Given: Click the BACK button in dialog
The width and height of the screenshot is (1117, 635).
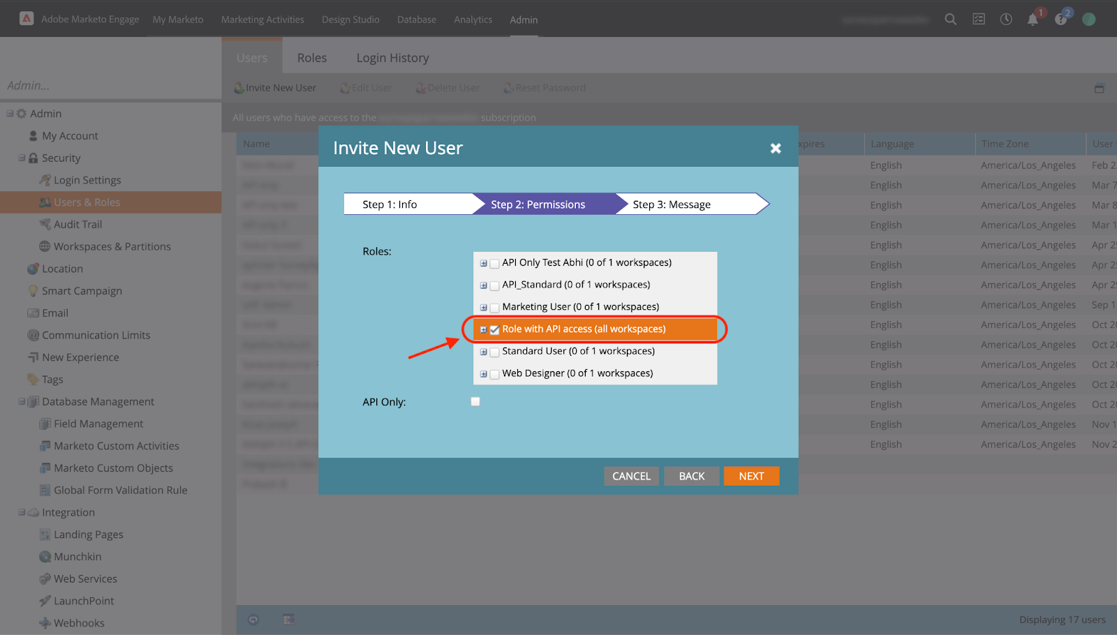Looking at the screenshot, I should (691, 476).
